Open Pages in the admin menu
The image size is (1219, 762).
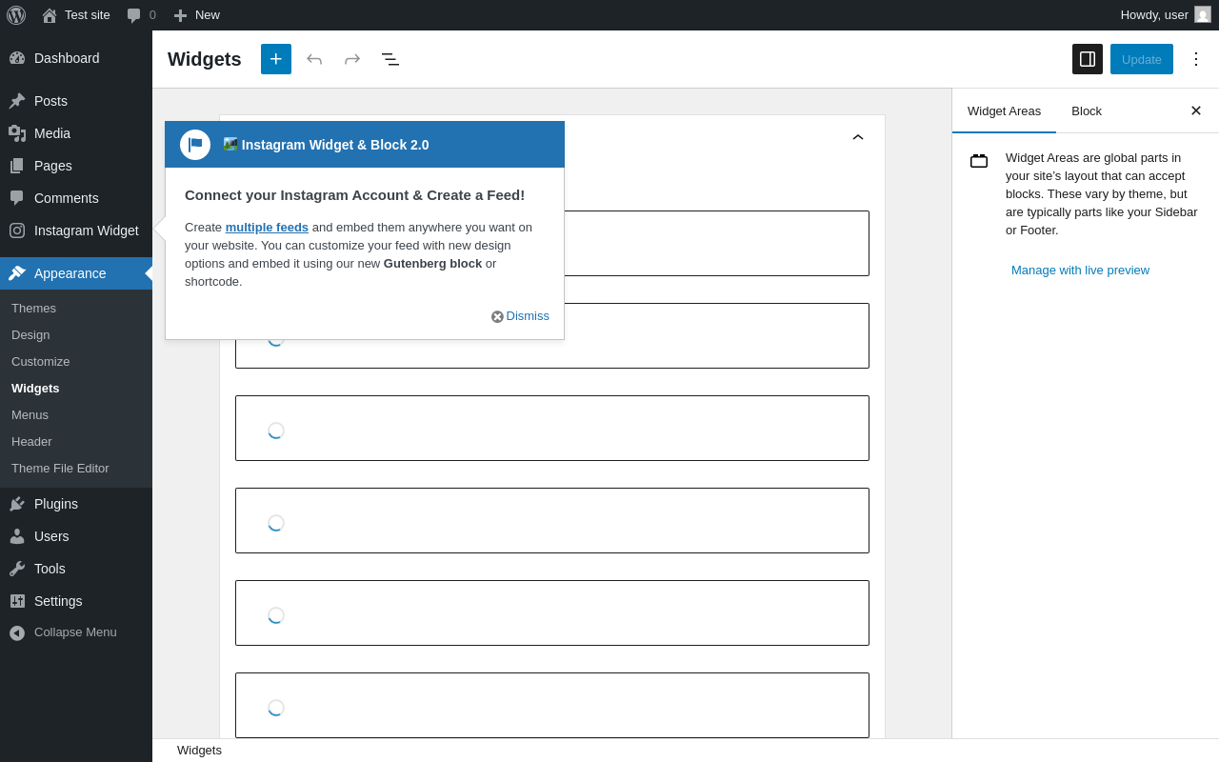point(76,166)
